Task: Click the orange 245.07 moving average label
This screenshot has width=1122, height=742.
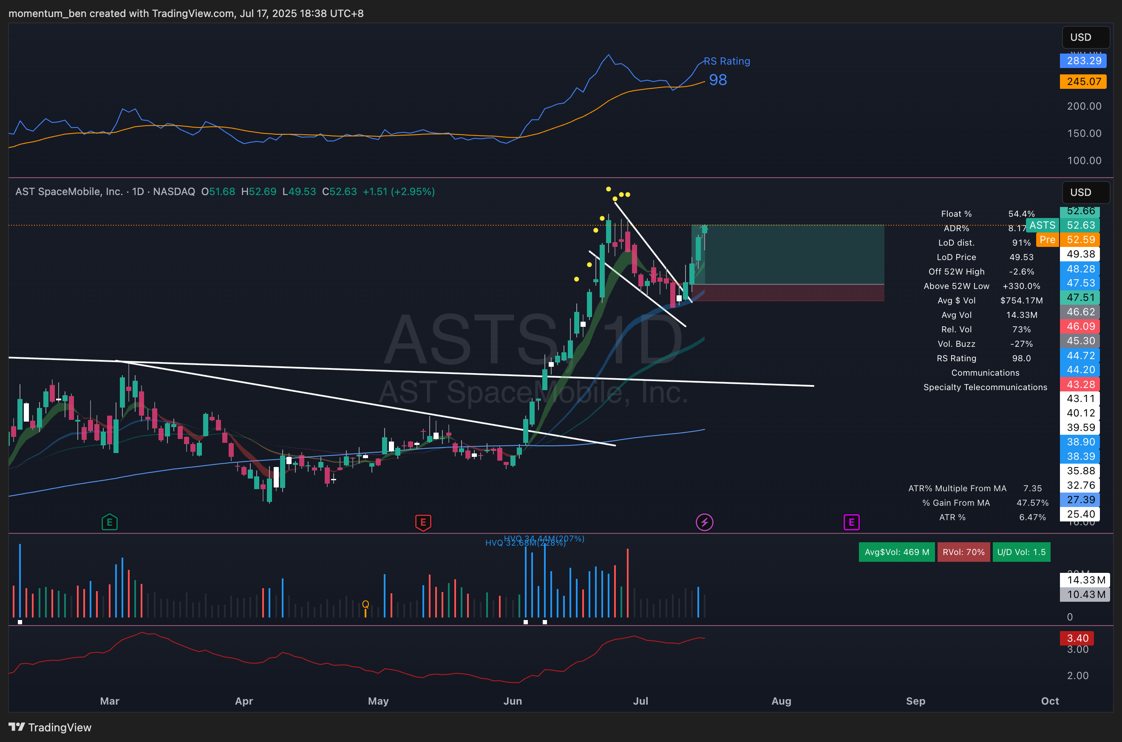Action: pyautogui.click(x=1083, y=82)
